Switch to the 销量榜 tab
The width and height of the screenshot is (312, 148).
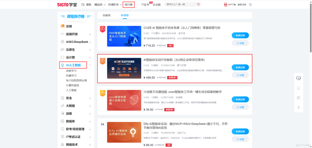(x=107, y=15)
